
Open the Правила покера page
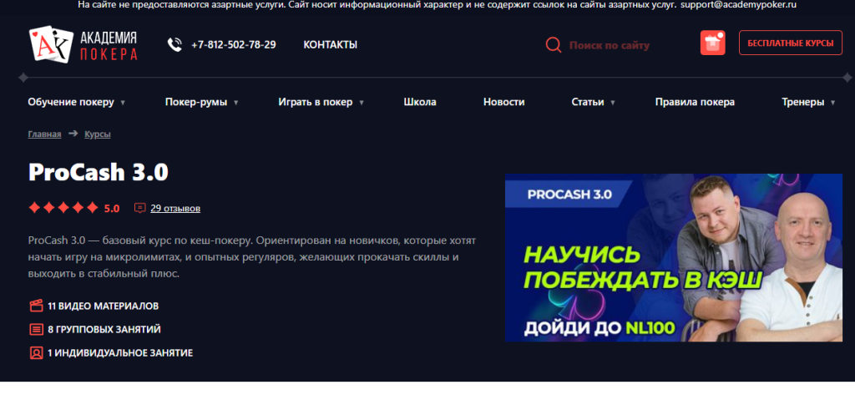pyautogui.click(x=695, y=102)
